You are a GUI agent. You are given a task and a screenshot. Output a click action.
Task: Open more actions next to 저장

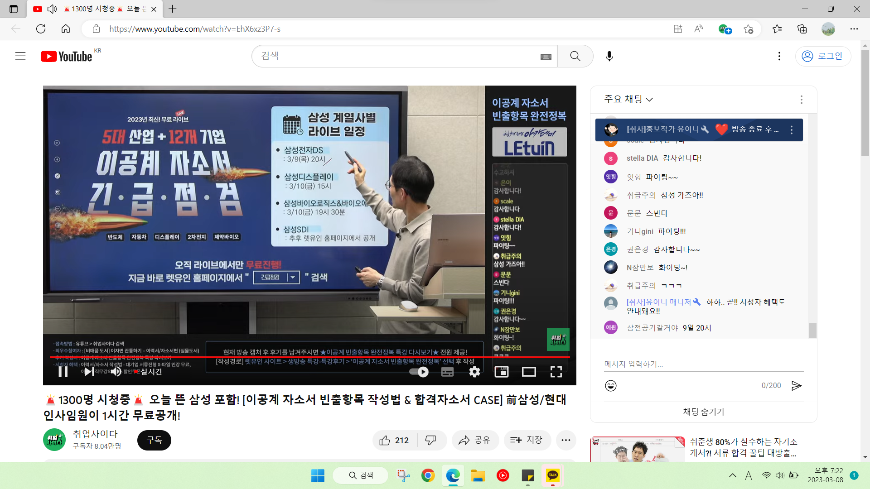coord(566,440)
